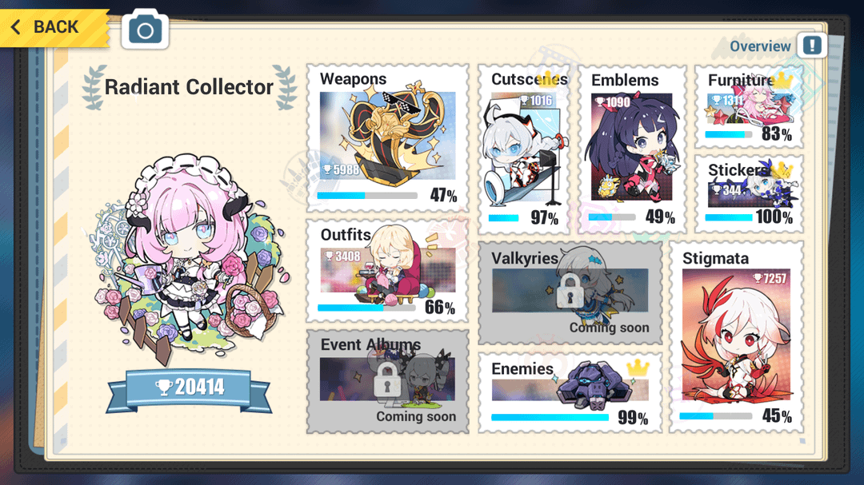Screen dimensions: 864x485
Task: Open the Furniture collection card
Action: pos(749,107)
